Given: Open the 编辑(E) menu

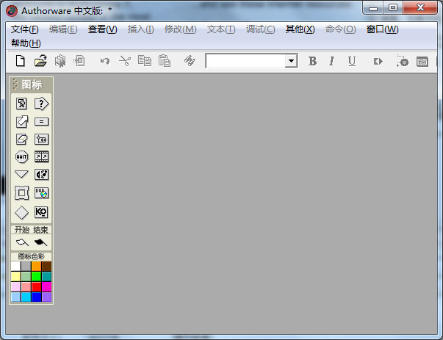Looking at the screenshot, I should [x=63, y=29].
